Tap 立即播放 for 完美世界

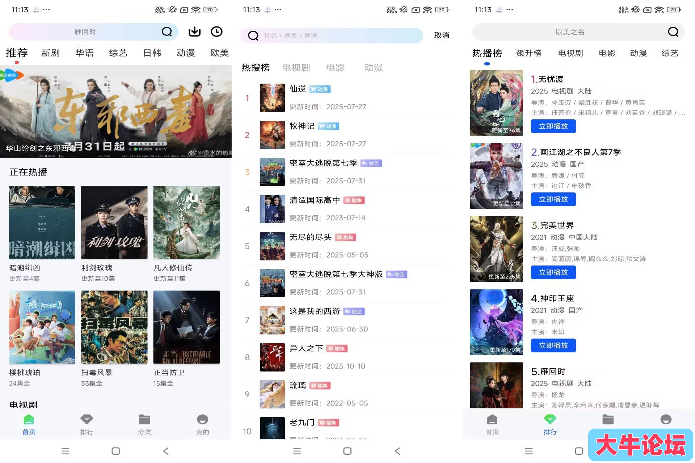pyautogui.click(x=553, y=272)
